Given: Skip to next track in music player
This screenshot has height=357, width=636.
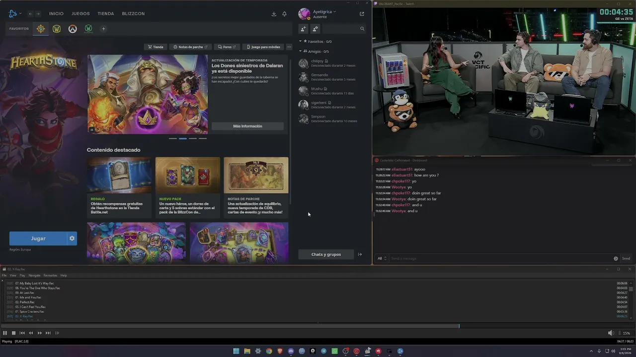Looking at the screenshot, I should (48, 333).
